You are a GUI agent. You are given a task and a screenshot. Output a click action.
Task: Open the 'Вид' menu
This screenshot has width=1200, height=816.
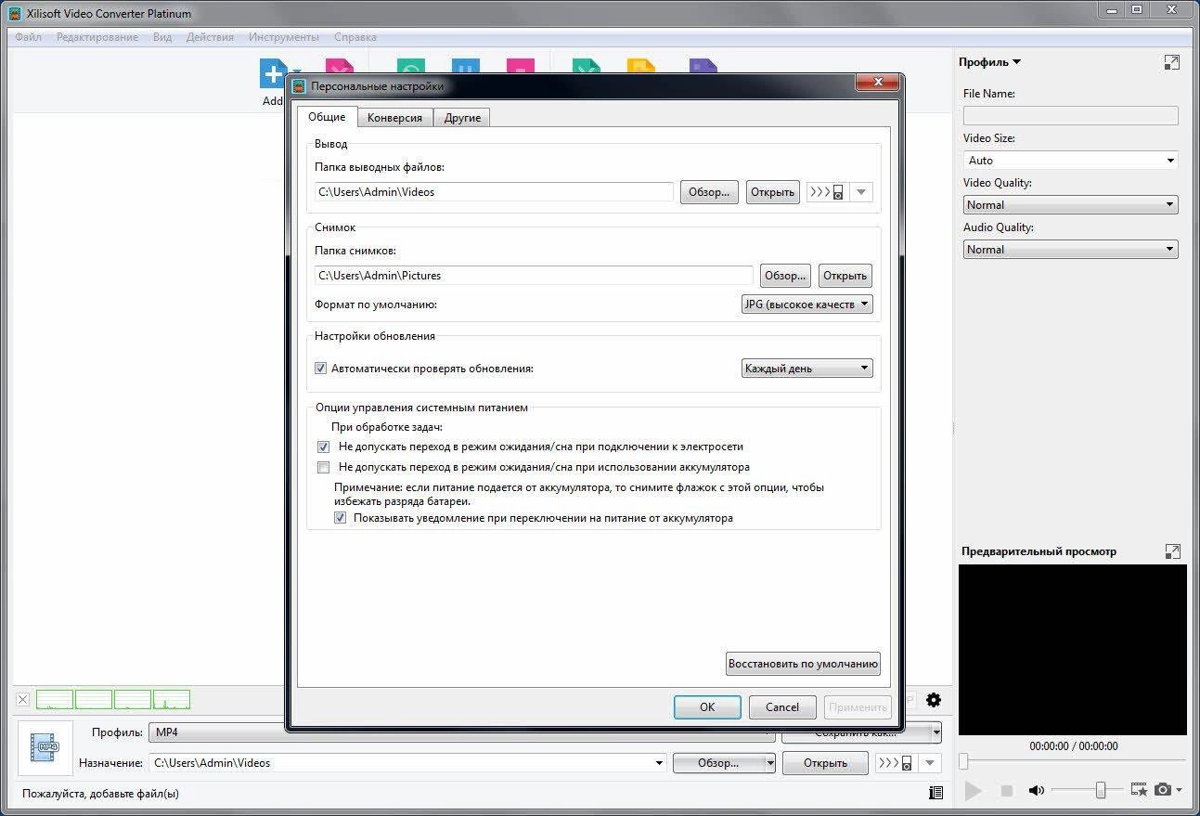point(162,37)
